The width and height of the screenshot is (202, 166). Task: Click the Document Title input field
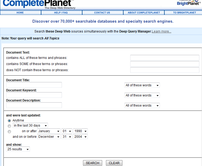click(x=34, y=85)
